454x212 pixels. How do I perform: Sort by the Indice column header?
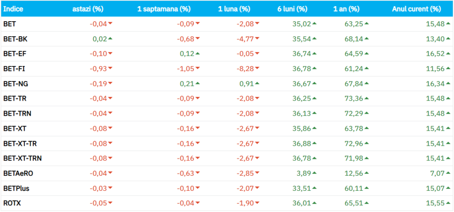13,9
